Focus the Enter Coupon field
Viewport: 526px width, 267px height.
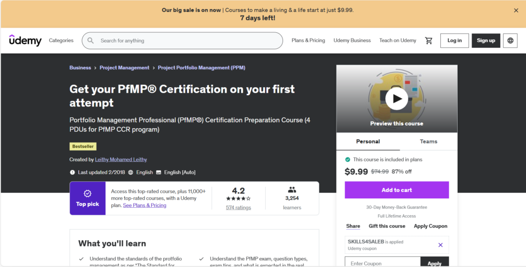tap(382, 262)
